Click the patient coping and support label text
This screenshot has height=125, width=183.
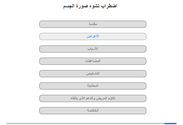[93, 98]
